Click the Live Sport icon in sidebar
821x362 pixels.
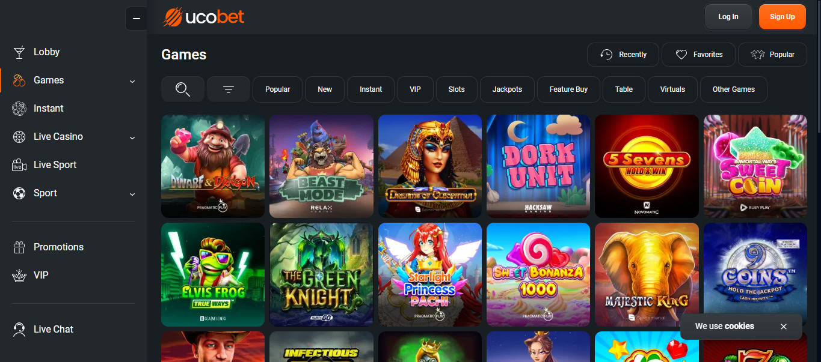point(19,165)
